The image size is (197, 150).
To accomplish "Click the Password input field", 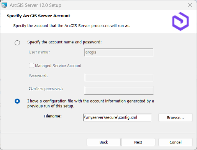I will pos(119,77).
